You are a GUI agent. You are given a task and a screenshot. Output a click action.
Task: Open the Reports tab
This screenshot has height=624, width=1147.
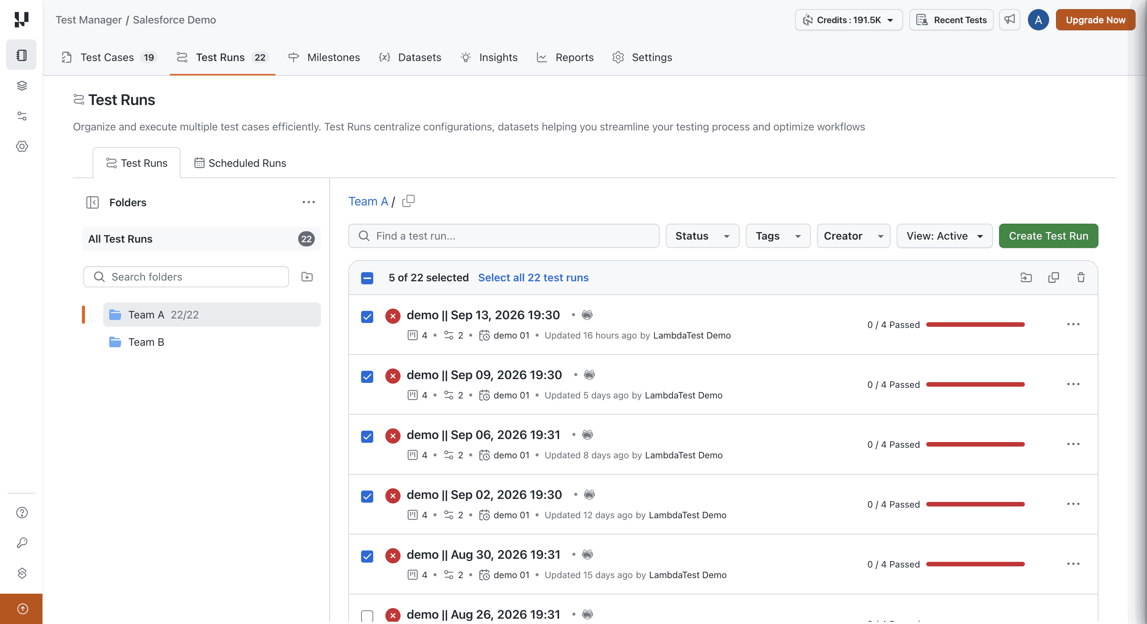click(565, 57)
